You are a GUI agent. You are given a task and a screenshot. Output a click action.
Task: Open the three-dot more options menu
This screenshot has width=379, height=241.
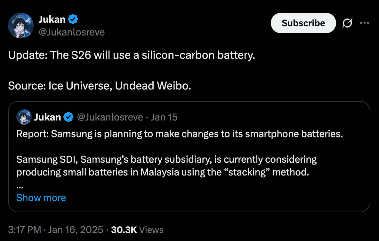click(365, 23)
